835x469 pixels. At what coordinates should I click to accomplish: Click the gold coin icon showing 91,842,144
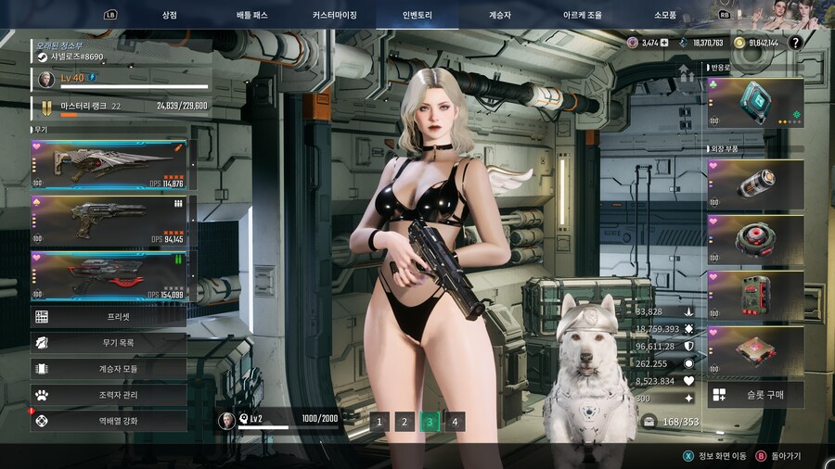[739, 43]
